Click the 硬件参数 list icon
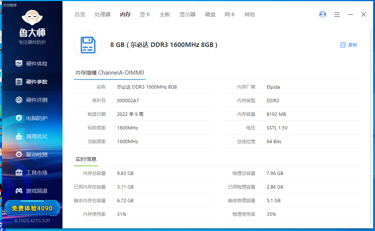 coord(19,81)
